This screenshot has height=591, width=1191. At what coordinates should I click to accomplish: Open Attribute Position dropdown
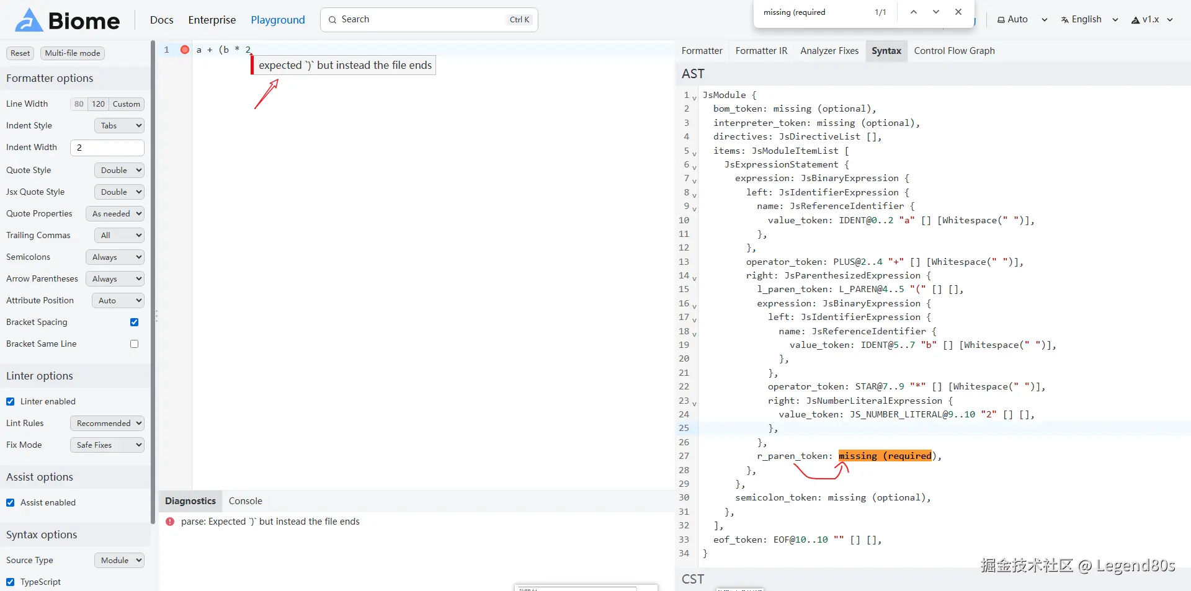coord(118,301)
